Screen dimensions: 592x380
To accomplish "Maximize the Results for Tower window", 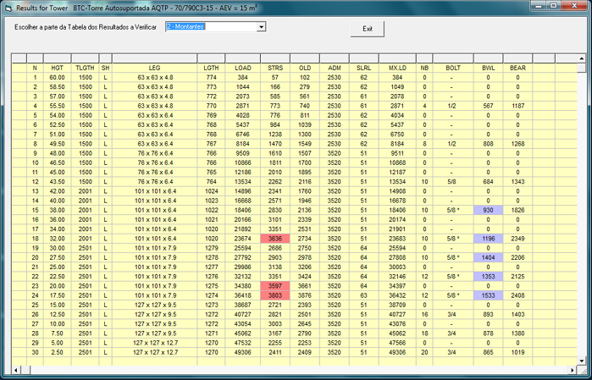I will (x=553, y=5).
